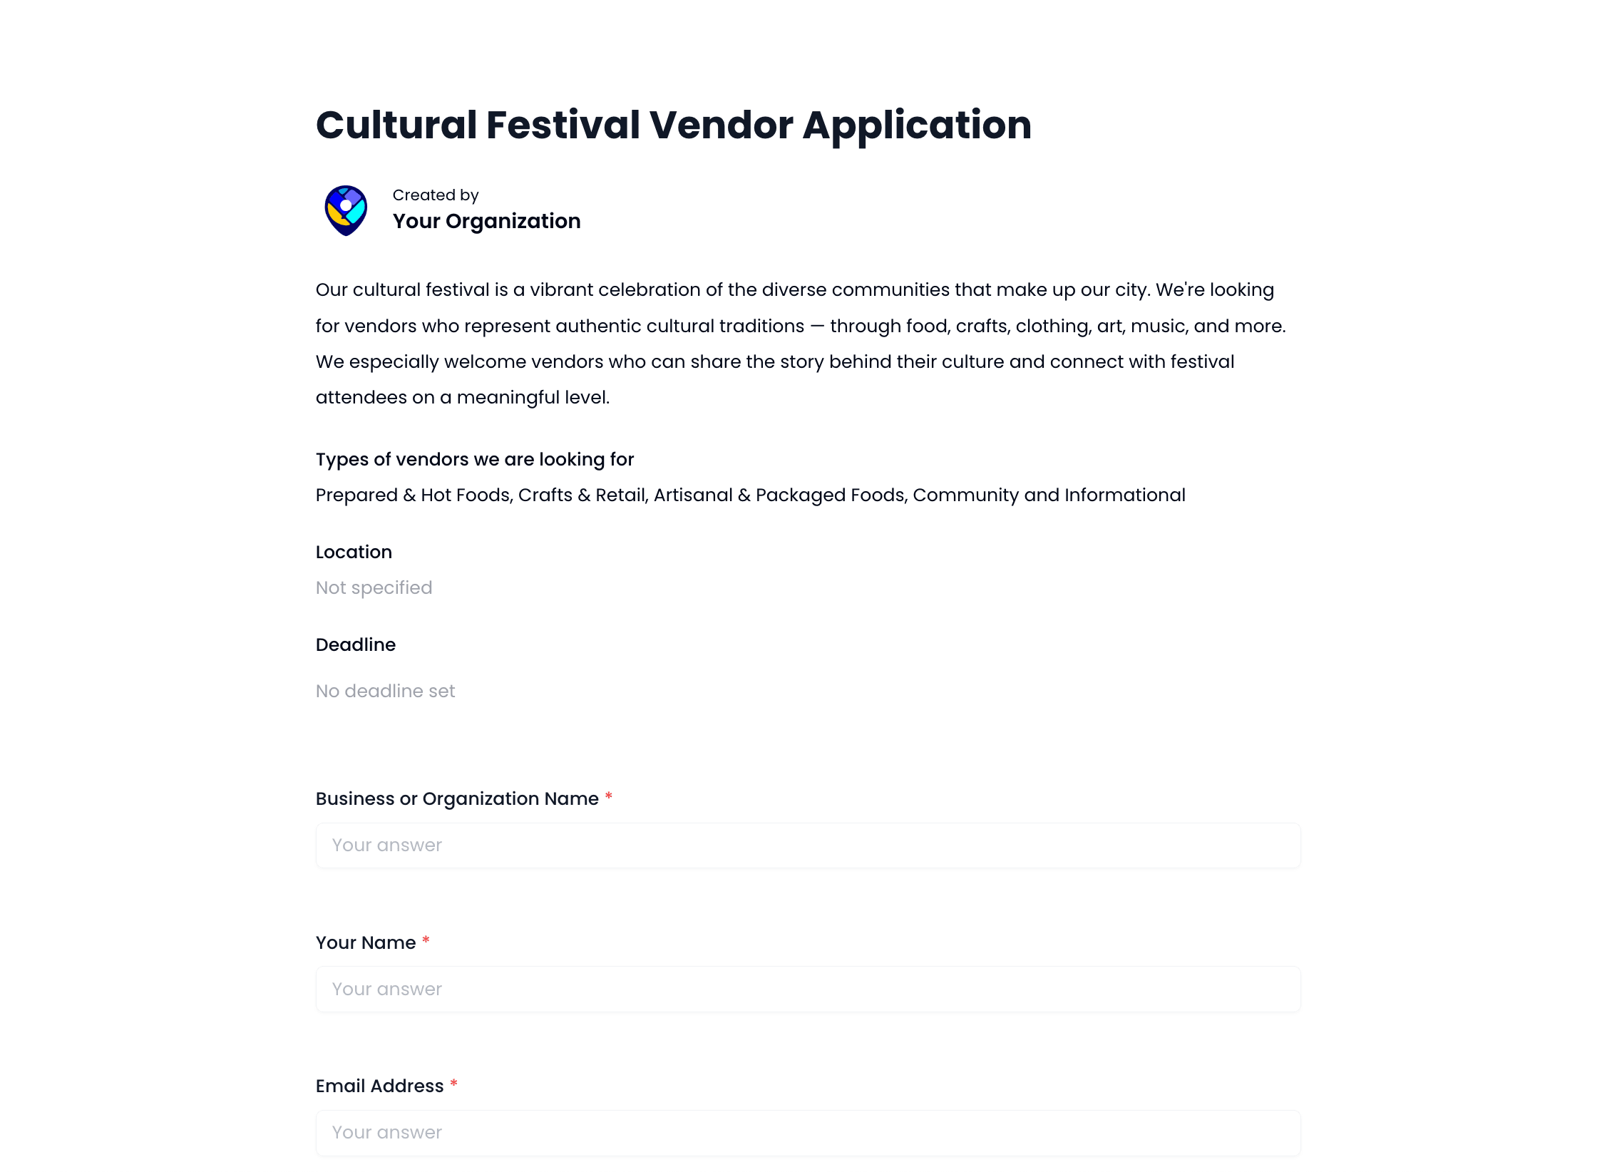Click the Cultural Festival Vendor Application title

pyautogui.click(x=673, y=125)
